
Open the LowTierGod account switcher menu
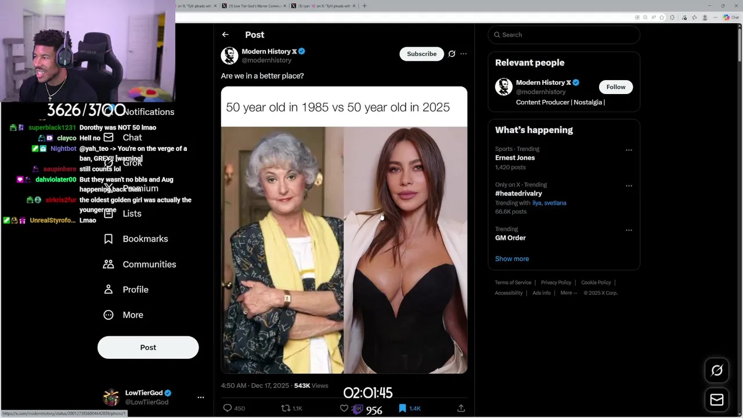(200, 398)
